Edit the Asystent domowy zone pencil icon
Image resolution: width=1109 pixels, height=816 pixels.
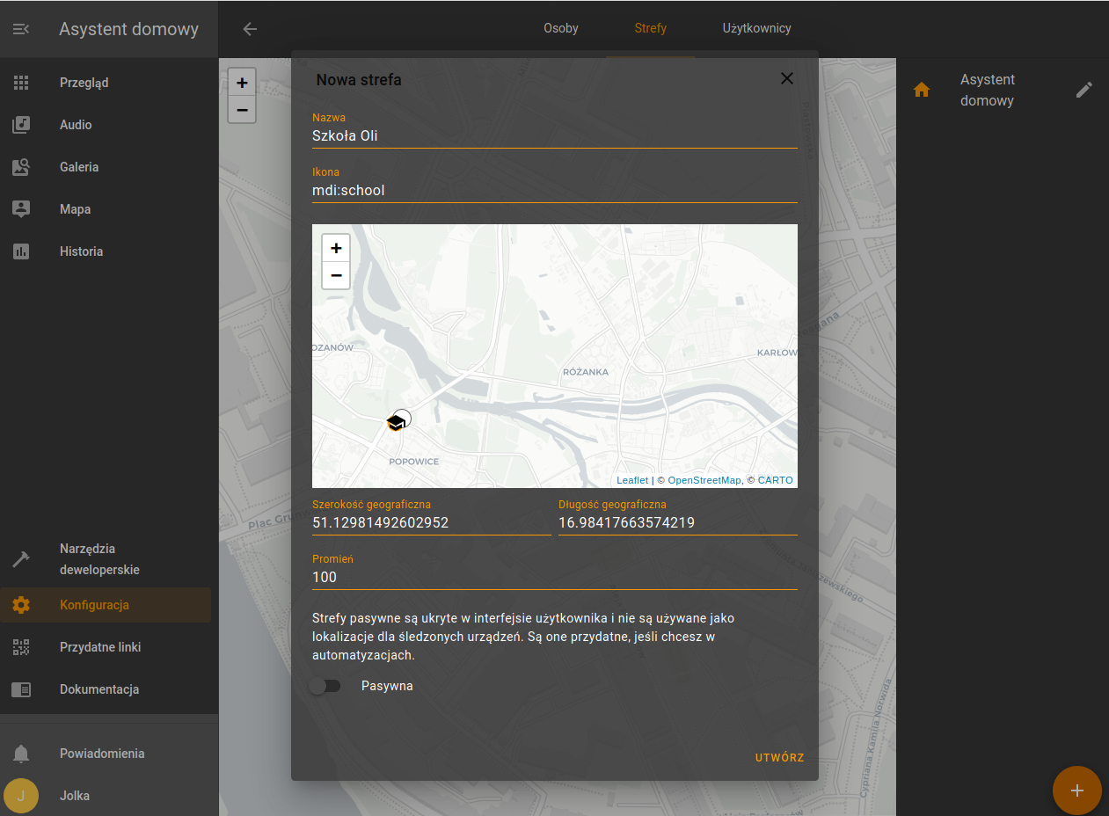(x=1084, y=90)
